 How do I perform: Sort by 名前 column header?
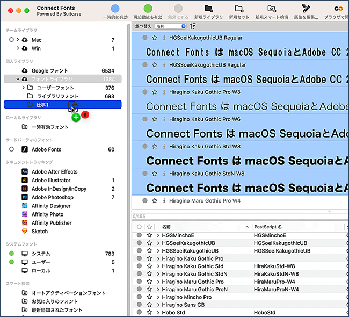(166, 227)
